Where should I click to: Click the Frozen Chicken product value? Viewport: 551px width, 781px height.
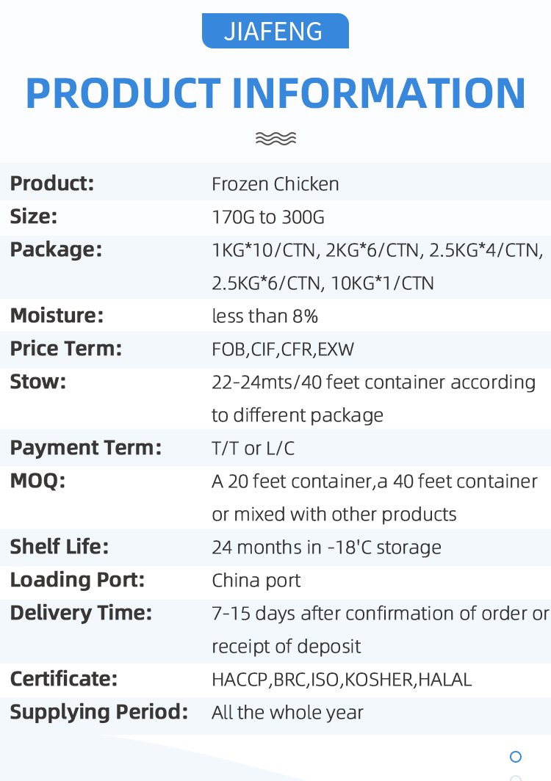click(x=275, y=184)
